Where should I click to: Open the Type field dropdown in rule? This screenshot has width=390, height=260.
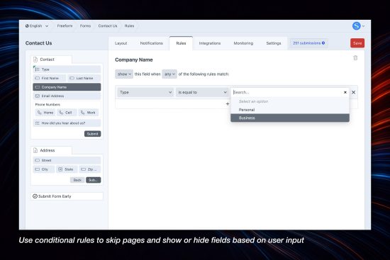click(145, 92)
